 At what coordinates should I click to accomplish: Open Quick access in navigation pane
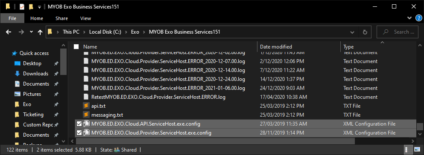tap(34, 53)
